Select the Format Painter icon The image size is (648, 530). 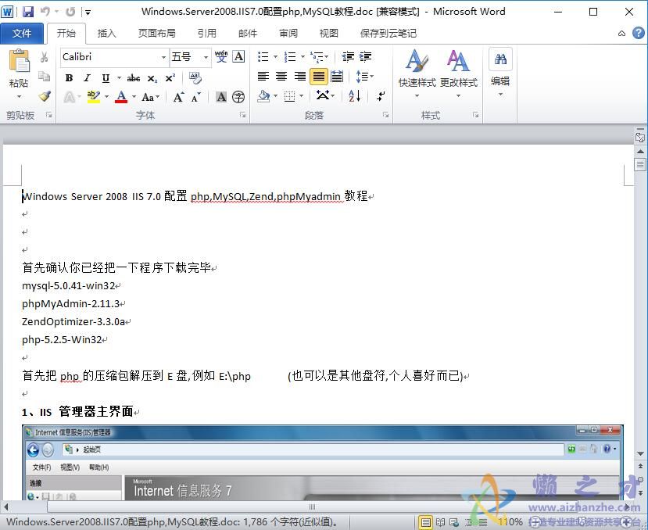click(45, 96)
